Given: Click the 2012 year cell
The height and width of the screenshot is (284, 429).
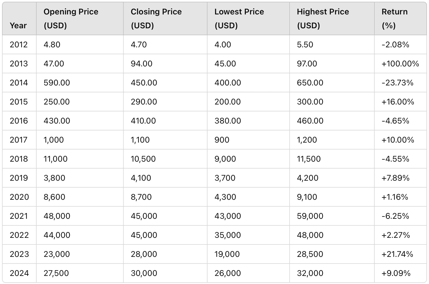Looking at the screenshot, I should pos(19,45).
